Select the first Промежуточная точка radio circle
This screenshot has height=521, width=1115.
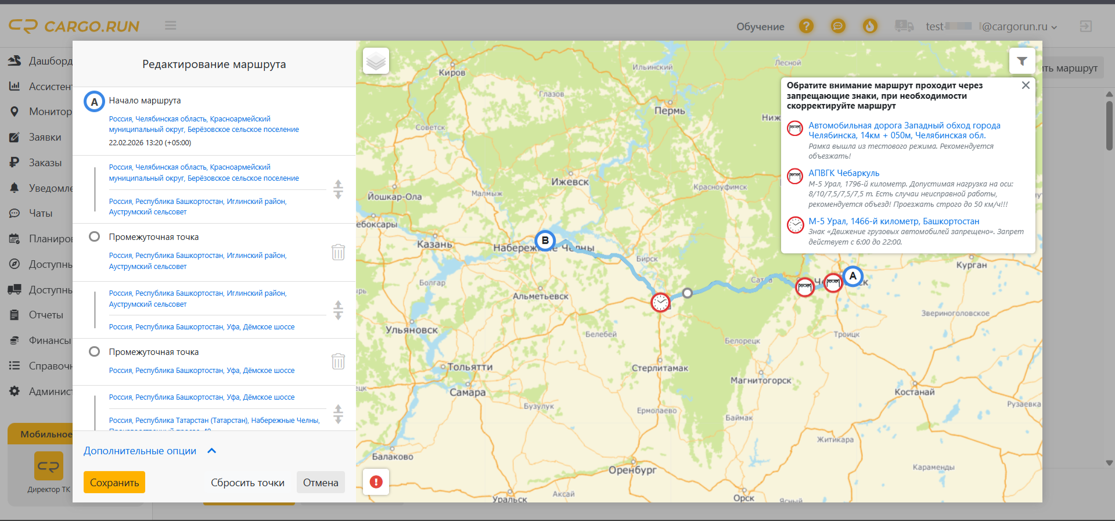click(x=94, y=236)
